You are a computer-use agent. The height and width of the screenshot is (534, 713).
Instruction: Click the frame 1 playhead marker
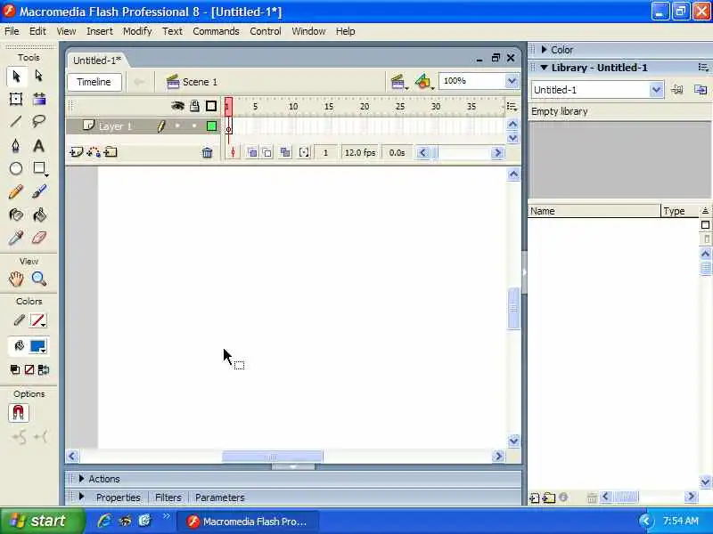pyautogui.click(x=228, y=107)
